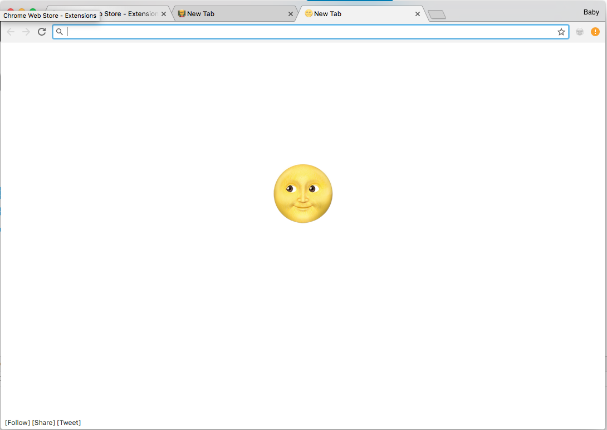Image resolution: width=607 pixels, height=430 pixels.
Task: Open the orange exclamation alert badge
Action: 595,32
